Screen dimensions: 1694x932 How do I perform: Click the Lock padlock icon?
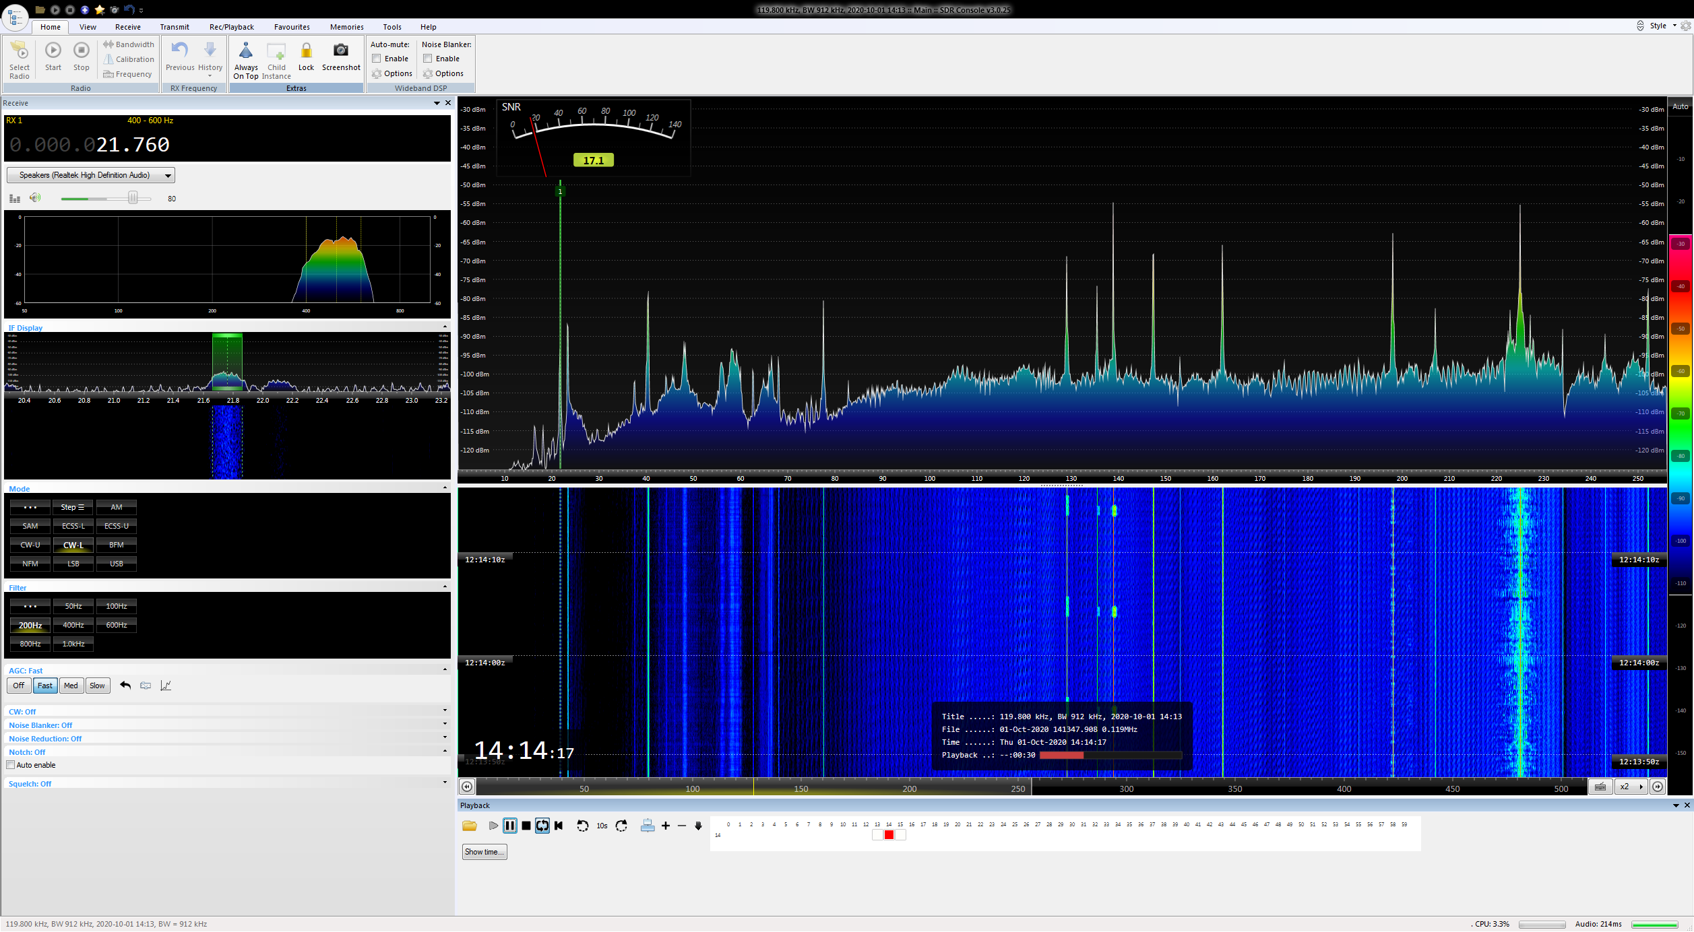306,51
